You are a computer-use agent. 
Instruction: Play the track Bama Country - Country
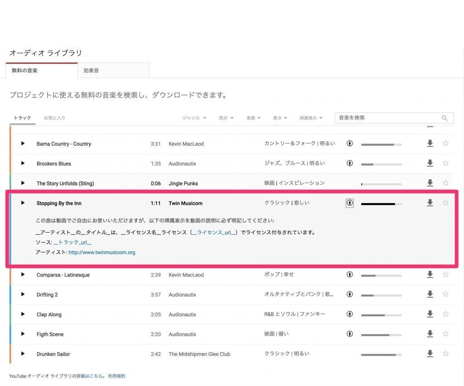[x=22, y=143]
